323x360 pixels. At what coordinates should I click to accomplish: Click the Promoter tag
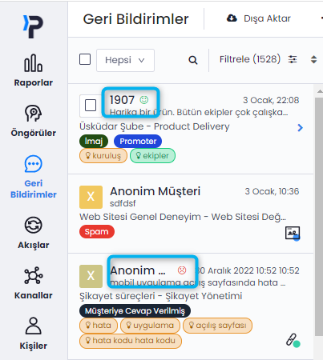coord(138,141)
